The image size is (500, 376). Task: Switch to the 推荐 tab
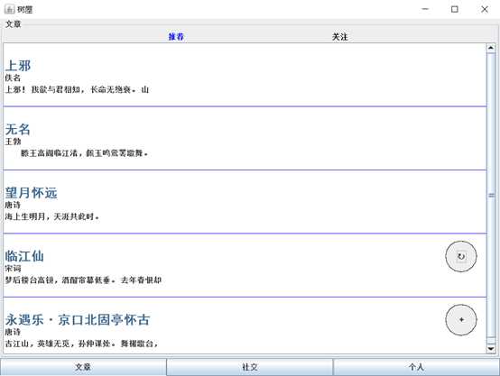tap(176, 37)
